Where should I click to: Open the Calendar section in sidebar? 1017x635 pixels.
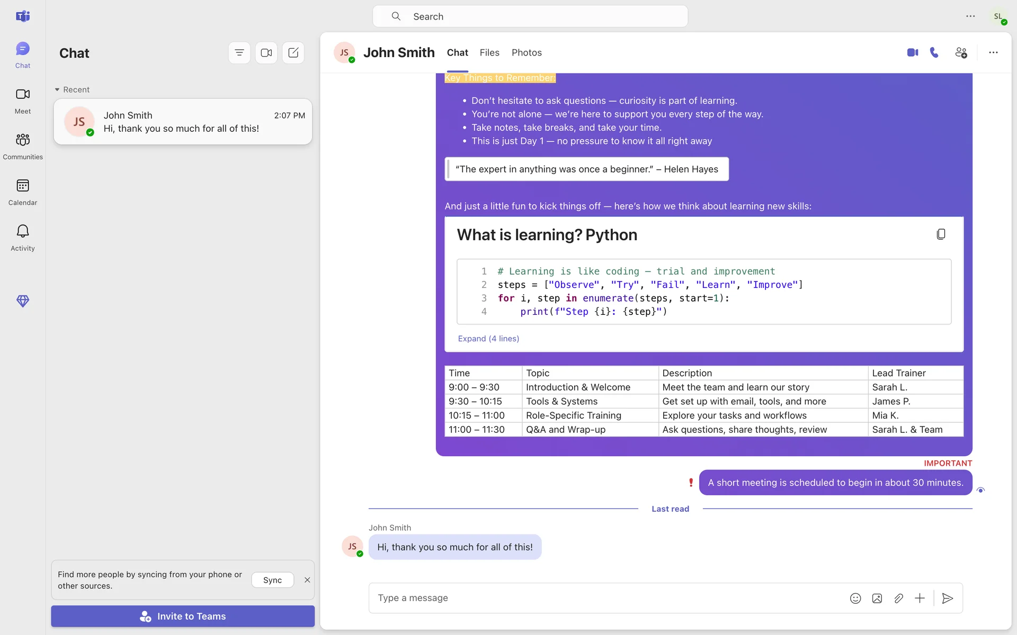pos(23,192)
